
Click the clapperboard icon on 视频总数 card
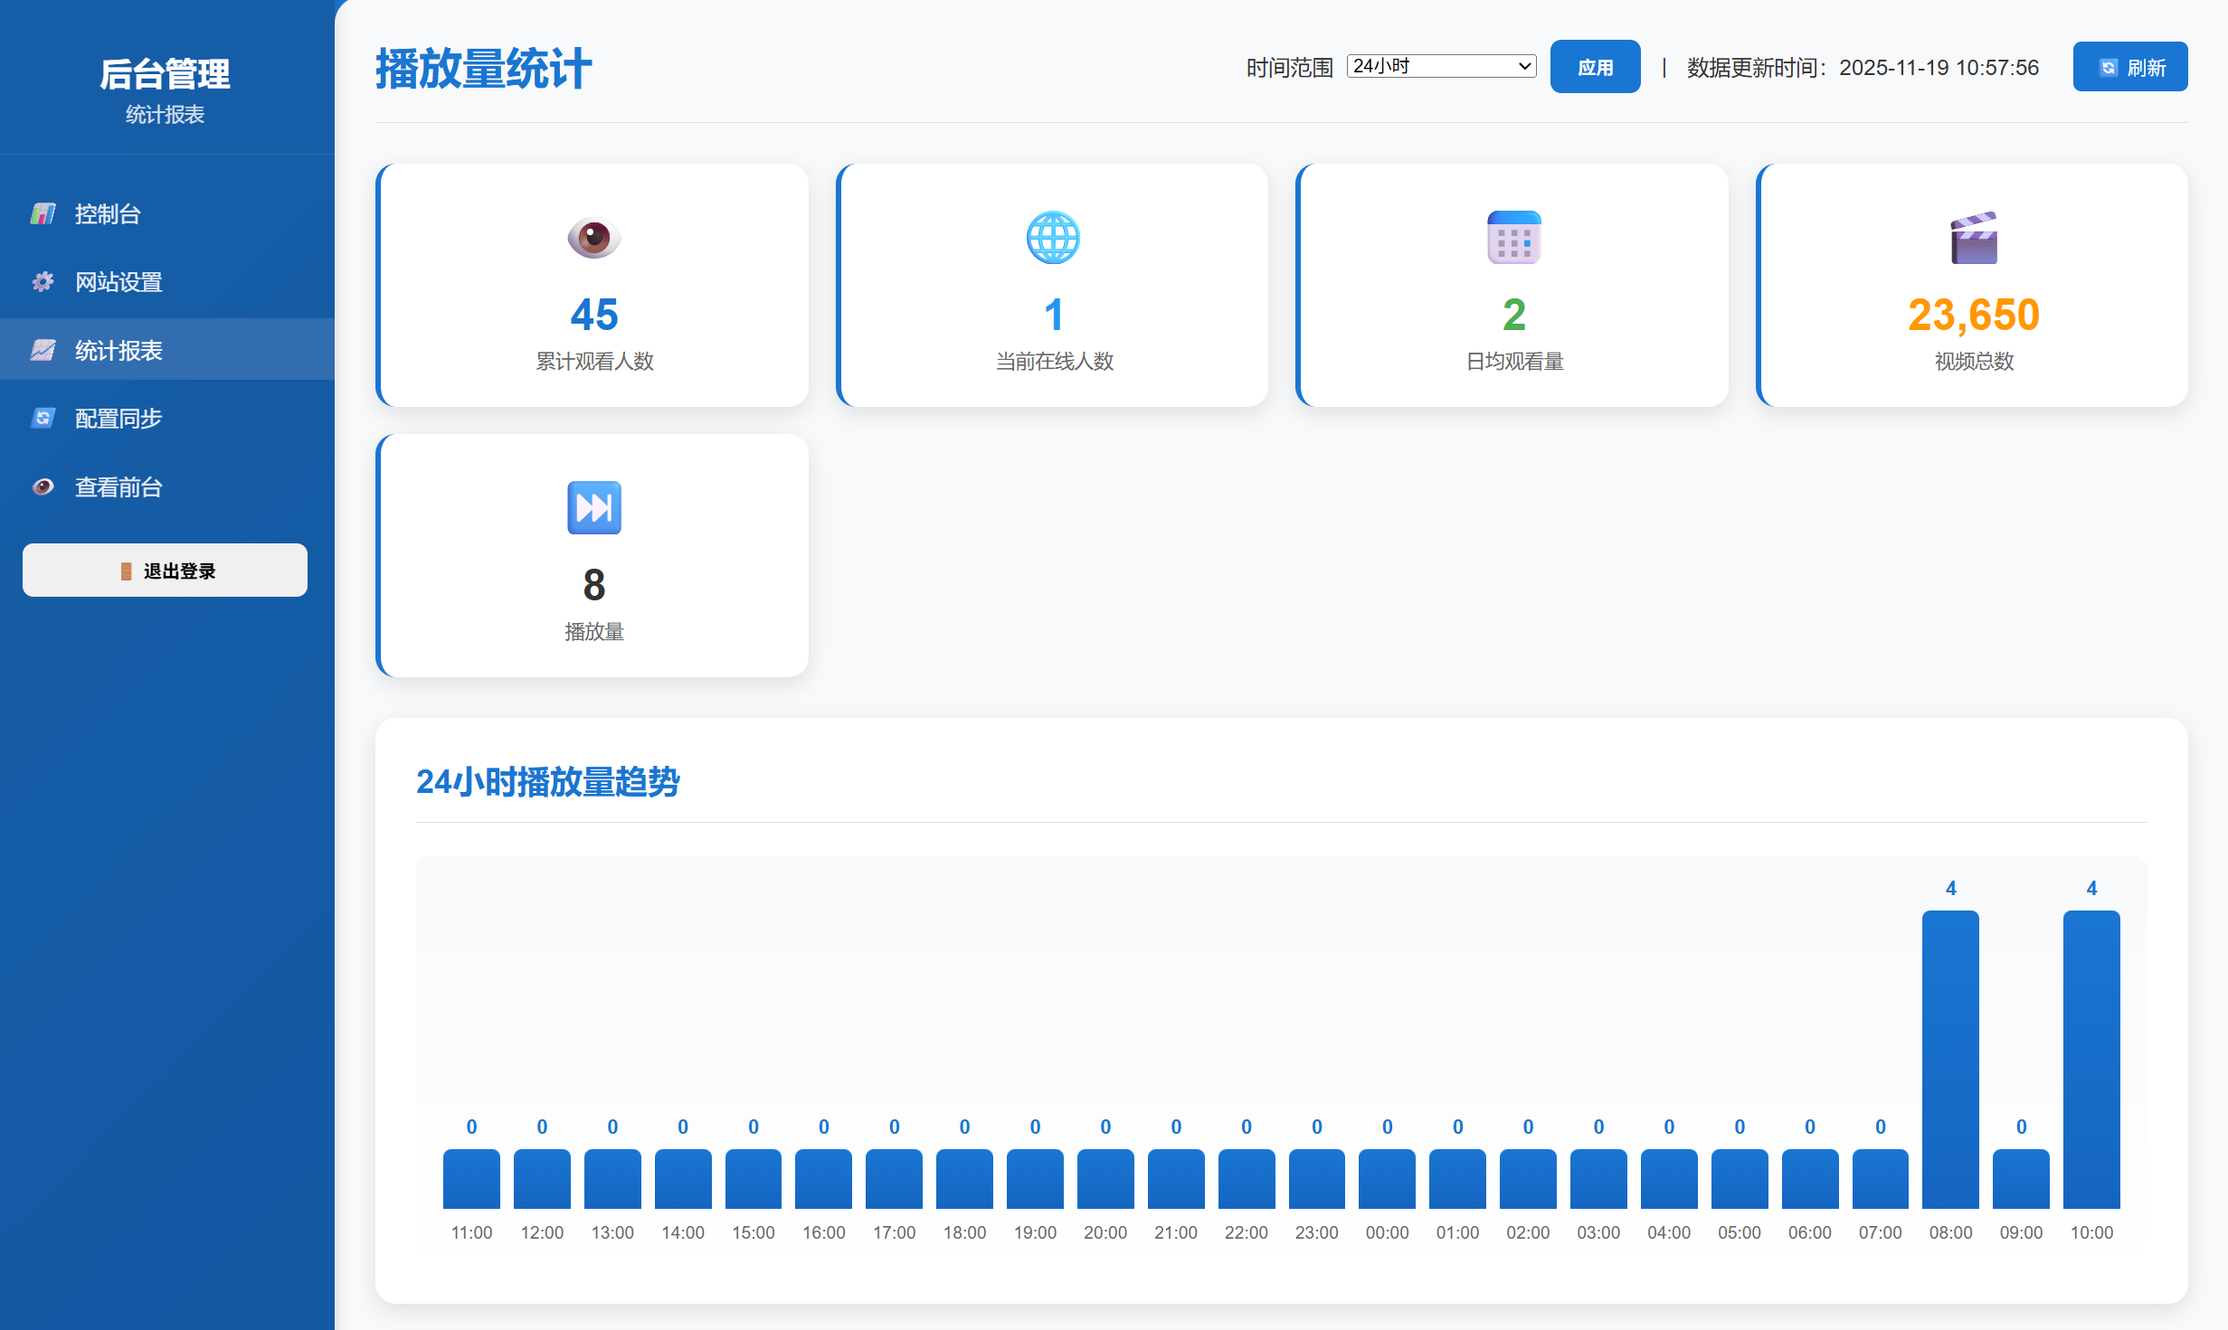point(1973,238)
